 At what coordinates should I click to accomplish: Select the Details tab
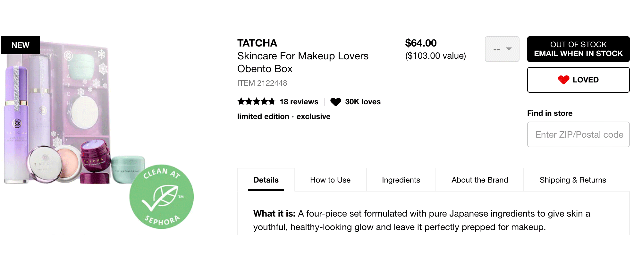tap(266, 180)
